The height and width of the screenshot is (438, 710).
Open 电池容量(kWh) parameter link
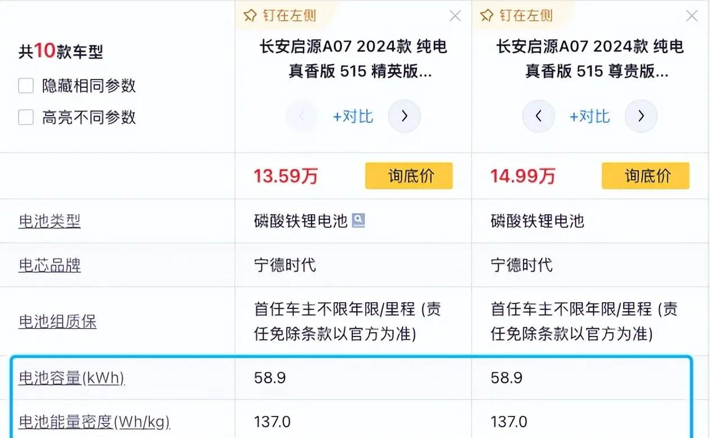click(x=72, y=377)
